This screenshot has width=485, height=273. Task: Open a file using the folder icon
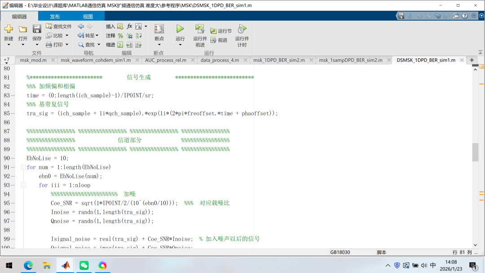(x=22, y=29)
